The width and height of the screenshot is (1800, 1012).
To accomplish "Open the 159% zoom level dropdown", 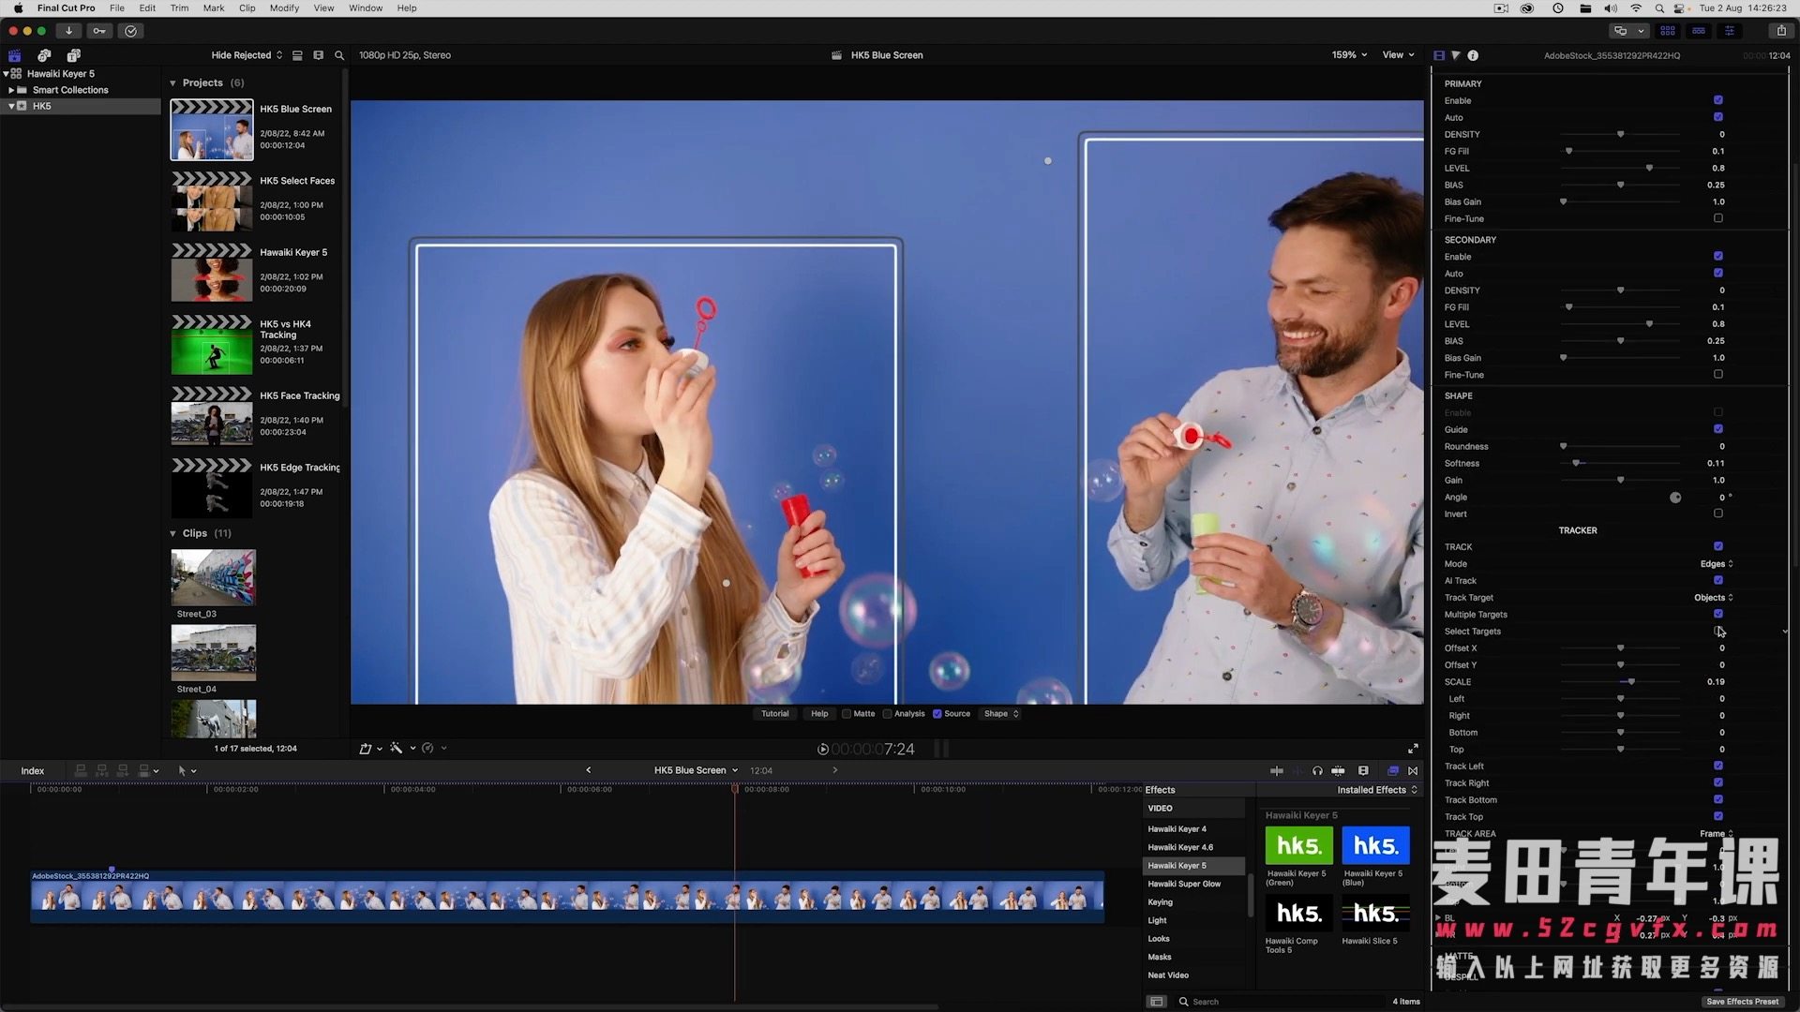I will (1349, 55).
